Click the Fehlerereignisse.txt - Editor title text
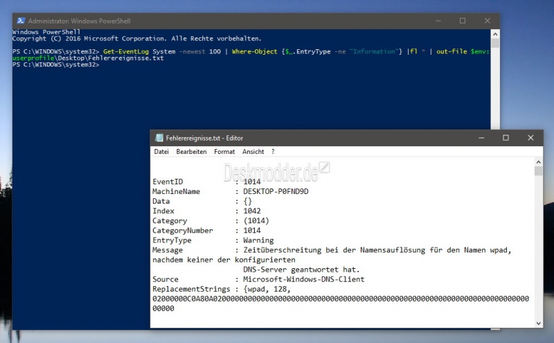The width and height of the screenshot is (554, 343). point(204,138)
